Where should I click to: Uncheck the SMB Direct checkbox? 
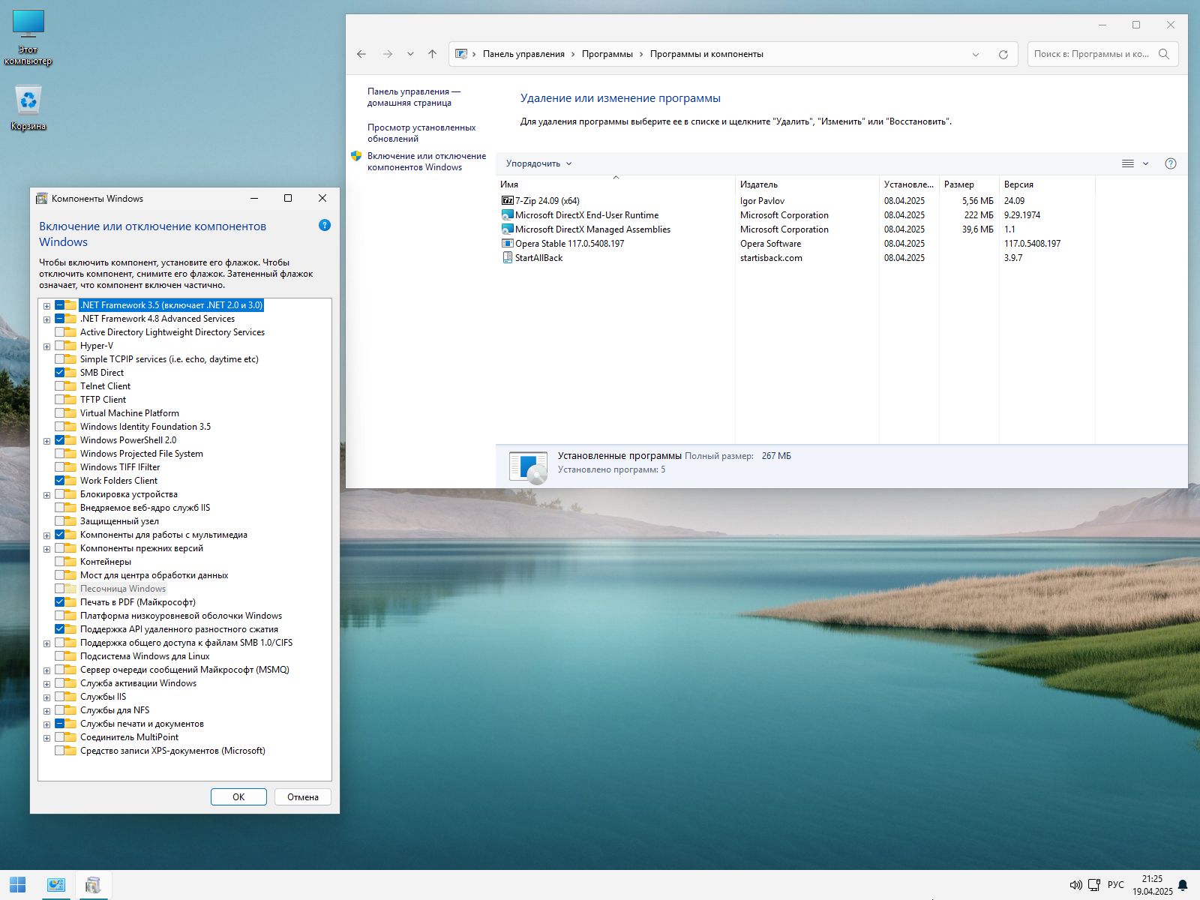click(x=60, y=373)
